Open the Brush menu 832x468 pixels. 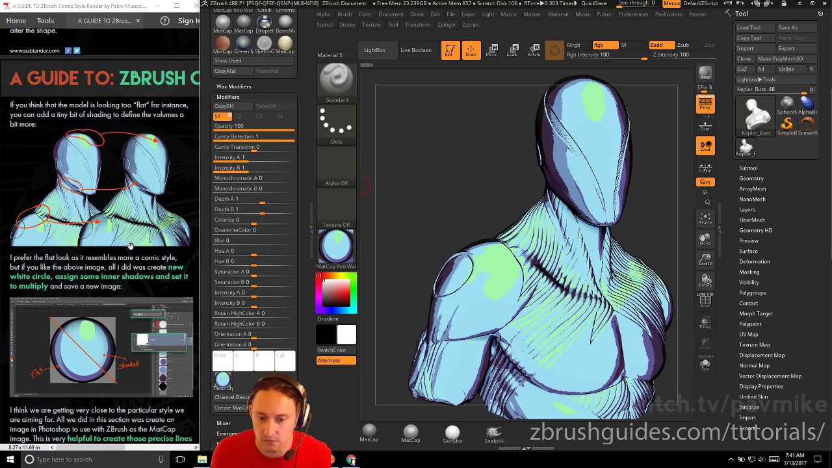(344, 14)
